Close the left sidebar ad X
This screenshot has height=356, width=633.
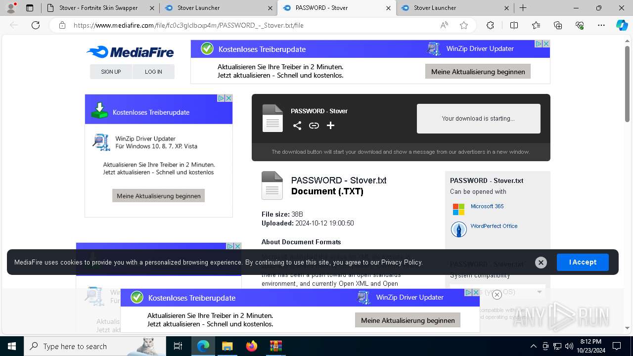pyautogui.click(x=228, y=98)
